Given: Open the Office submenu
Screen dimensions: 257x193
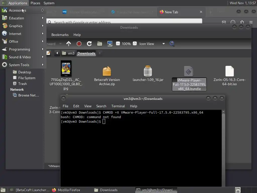Looking at the screenshot, I should [23, 41].
